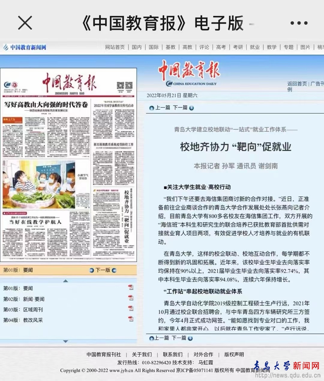This screenshot has width=324, height=381.
Task: Open 第03版: 区域周刊 from the page list
Action: tap(23, 310)
